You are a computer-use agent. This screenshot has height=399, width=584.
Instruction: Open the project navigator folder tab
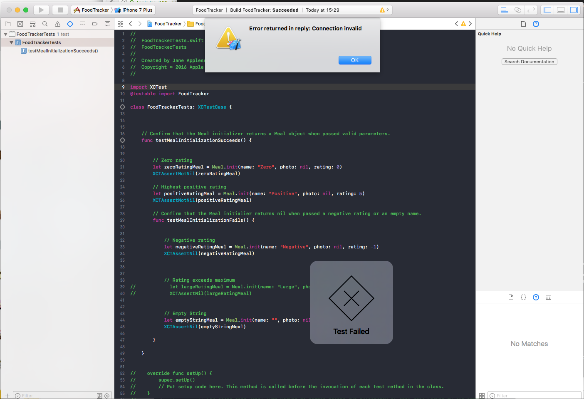[x=7, y=24]
